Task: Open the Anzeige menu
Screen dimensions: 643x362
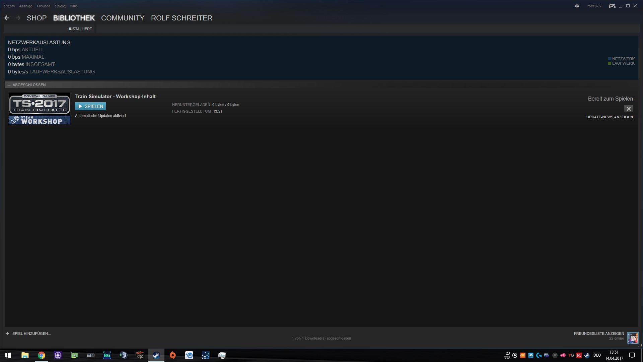Action: [25, 6]
